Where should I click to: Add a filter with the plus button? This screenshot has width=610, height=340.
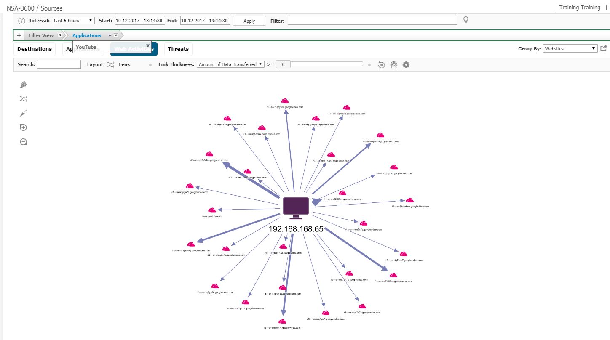[x=19, y=35]
